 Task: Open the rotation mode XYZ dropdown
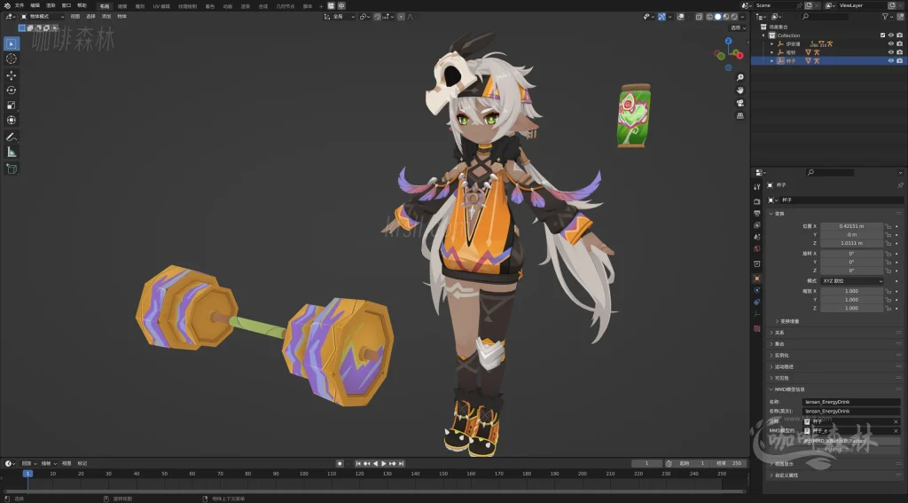pyautogui.click(x=852, y=281)
